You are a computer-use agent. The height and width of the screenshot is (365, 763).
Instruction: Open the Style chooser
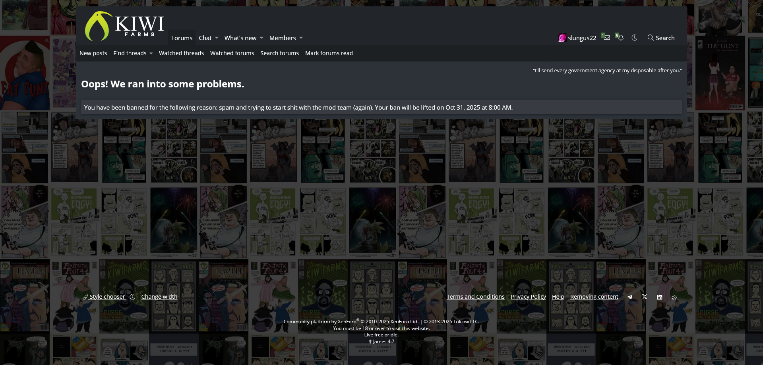[107, 297]
